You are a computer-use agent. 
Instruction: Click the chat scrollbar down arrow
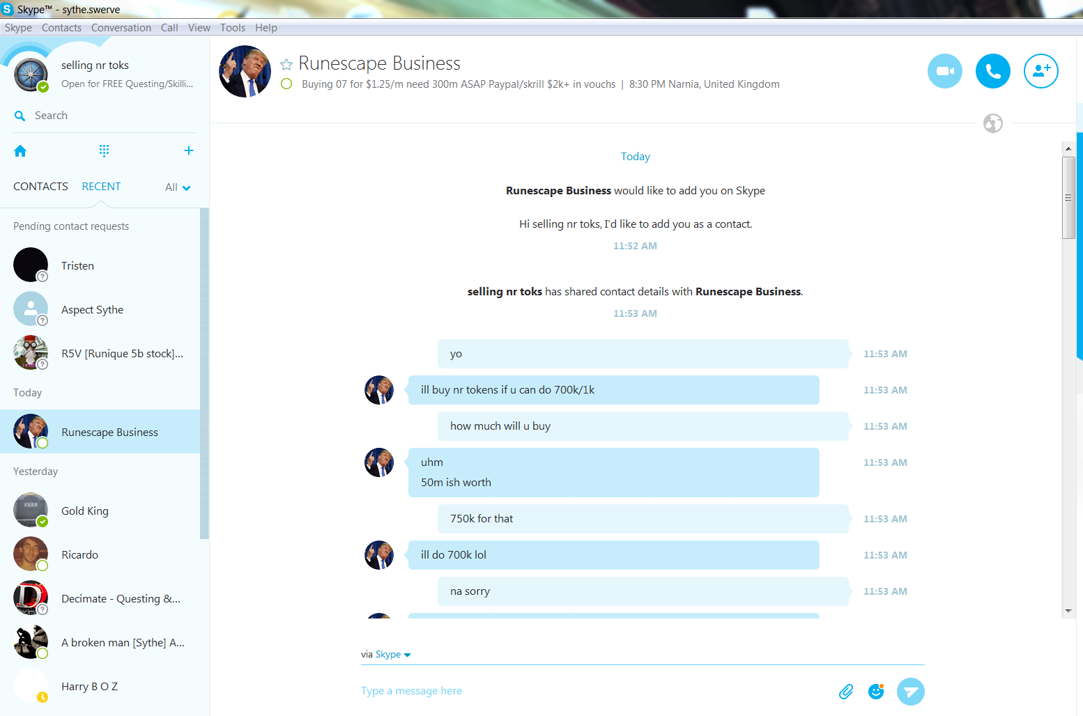[x=1068, y=611]
